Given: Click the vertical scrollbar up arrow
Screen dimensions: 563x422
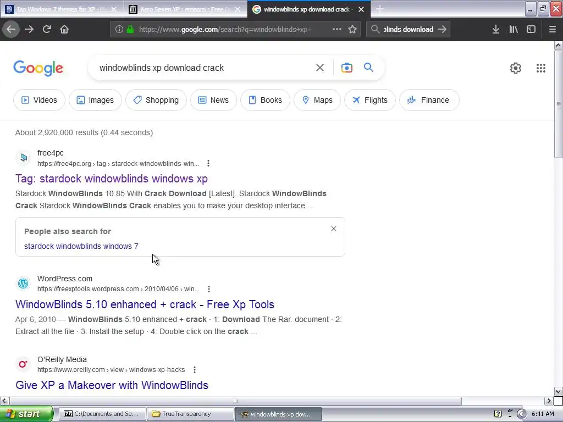Looking at the screenshot, I should [559, 45].
